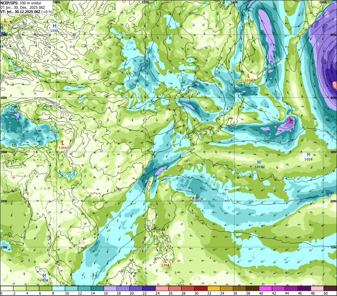Screen dimensions: 337x296
Task: Select the brown legend swatch between 36 and 38
Action: pos(240,289)
